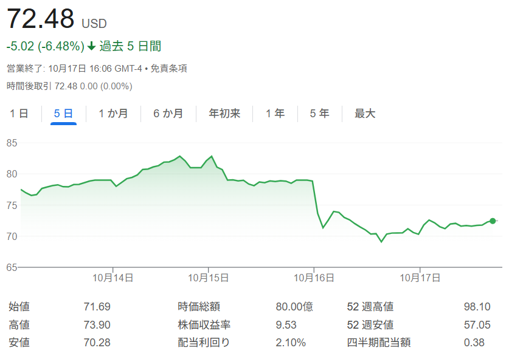Click the green down arrow icon
509x356 pixels.
pyautogui.click(x=91, y=47)
